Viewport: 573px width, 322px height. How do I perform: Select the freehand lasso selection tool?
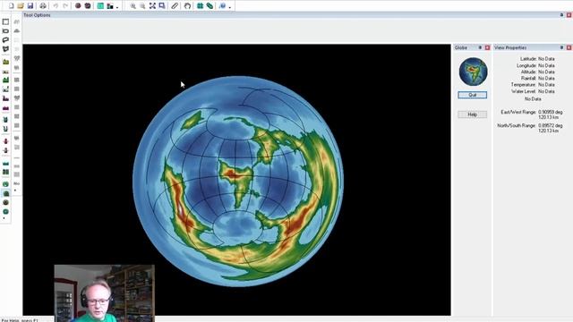(5, 39)
